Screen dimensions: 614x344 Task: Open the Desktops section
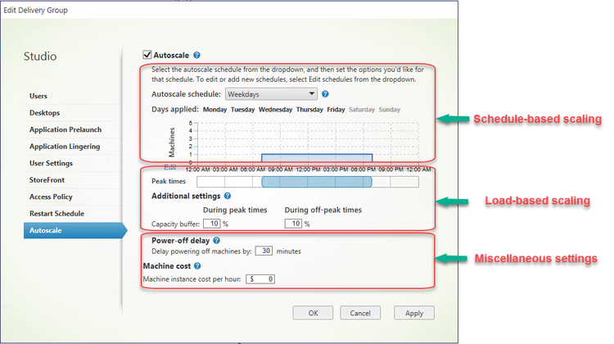[45, 113]
